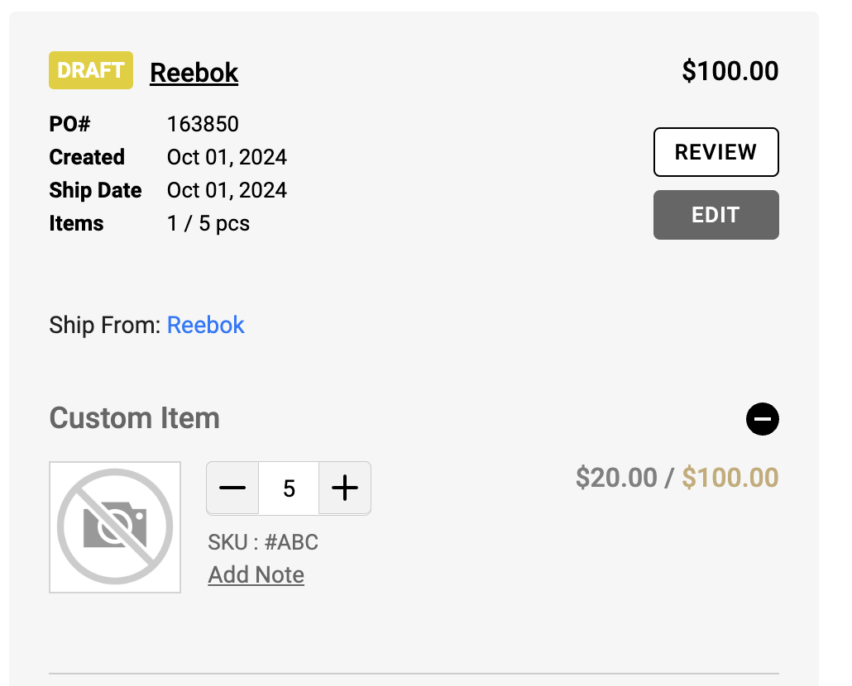Click the Items count 1 / 5 pcs
Image resolution: width=852 pixels, height=686 pixels.
click(x=208, y=223)
